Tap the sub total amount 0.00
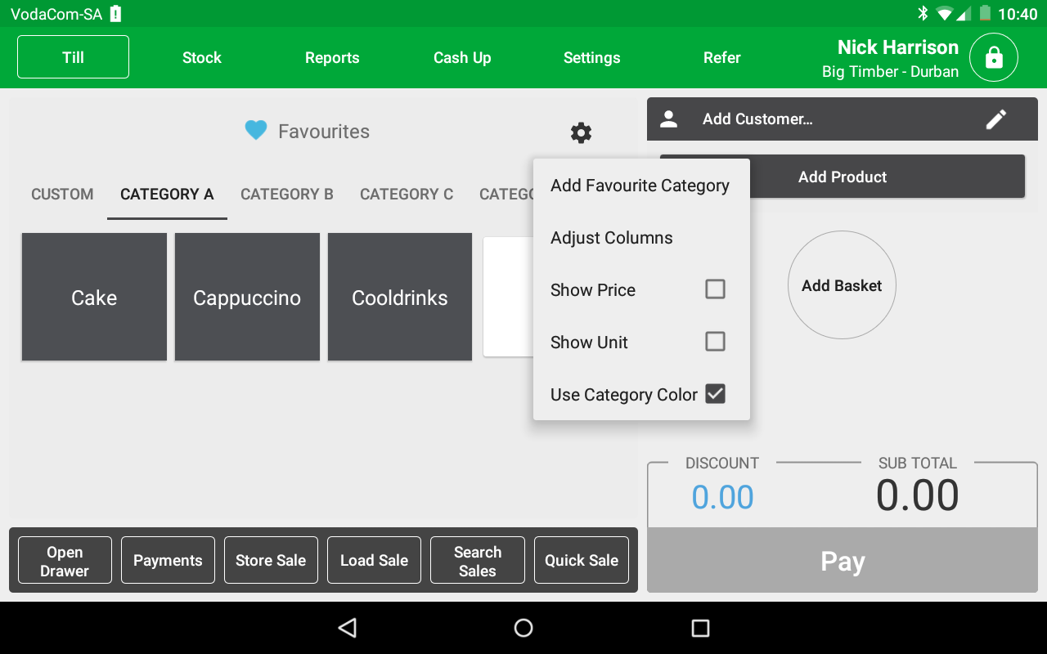This screenshot has height=654, width=1047. click(918, 495)
